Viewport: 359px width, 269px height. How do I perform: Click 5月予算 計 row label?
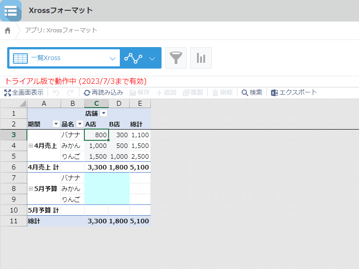pyautogui.click(x=44, y=210)
